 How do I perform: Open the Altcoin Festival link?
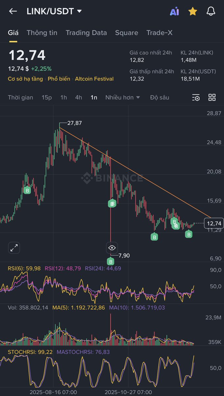[94, 79]
